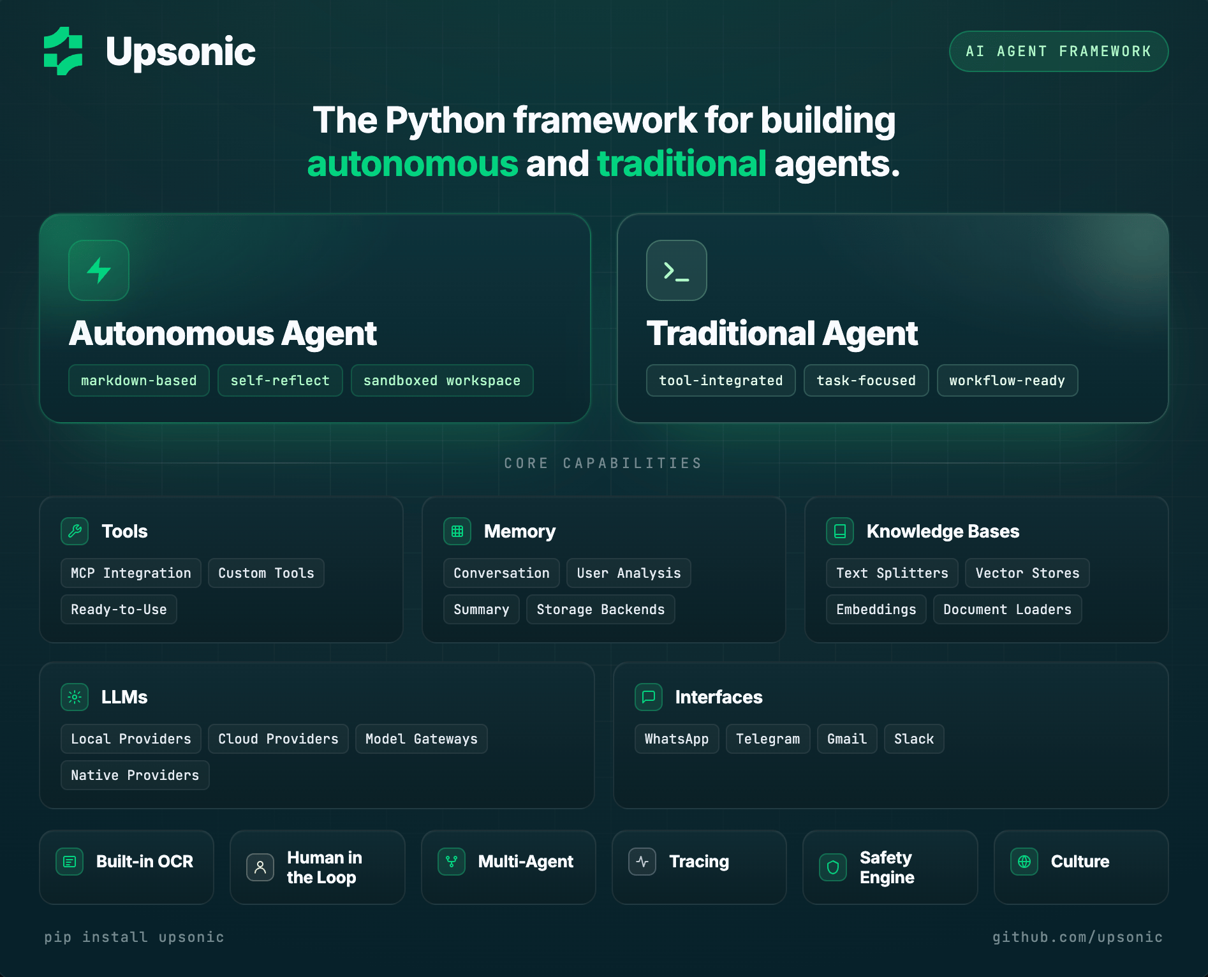The width and height of the screenshot is (1208, 977).
Task: Click the sandboxed workspace tag
Action: [x=442, y=381]
